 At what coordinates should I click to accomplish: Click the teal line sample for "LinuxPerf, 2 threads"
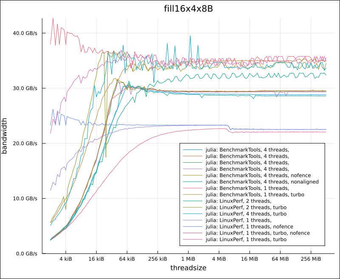click(x=193, y=201)
